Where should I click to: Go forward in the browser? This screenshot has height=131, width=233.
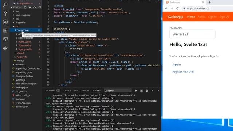point(172,8)
